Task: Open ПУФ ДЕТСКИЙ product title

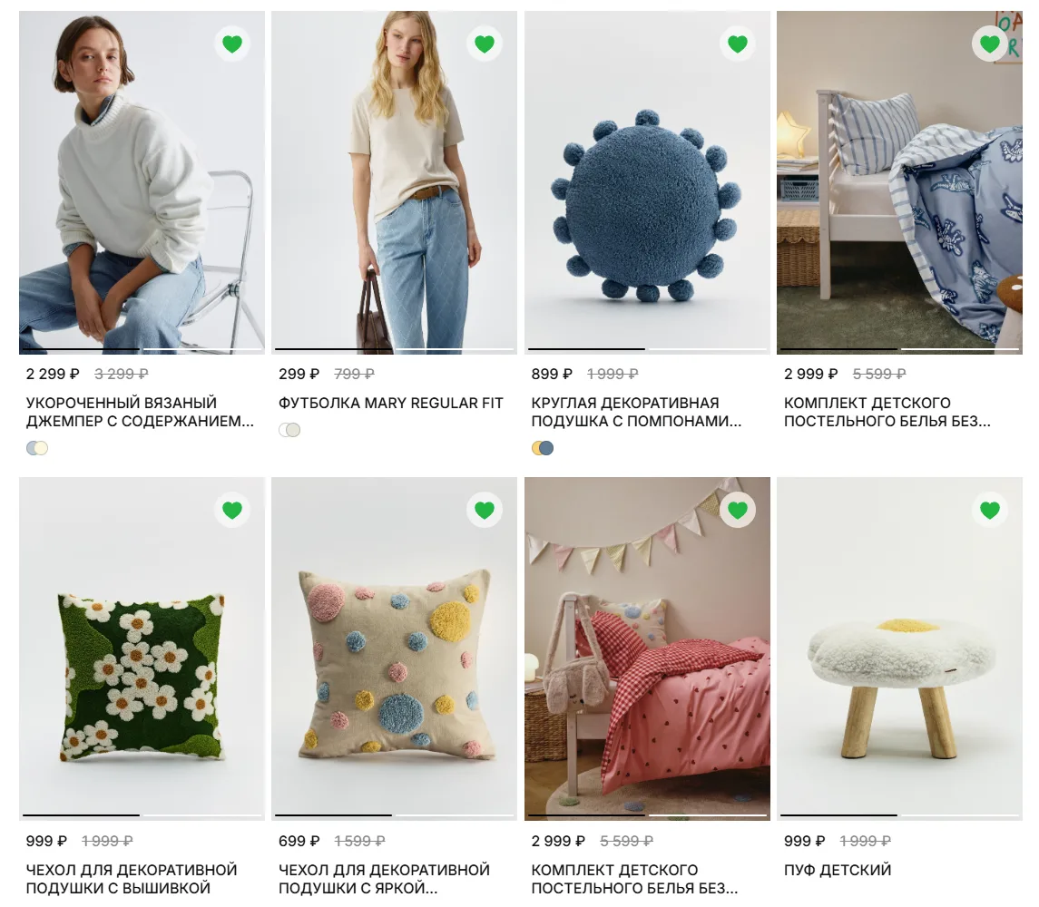Action: [x=838, y=870]
